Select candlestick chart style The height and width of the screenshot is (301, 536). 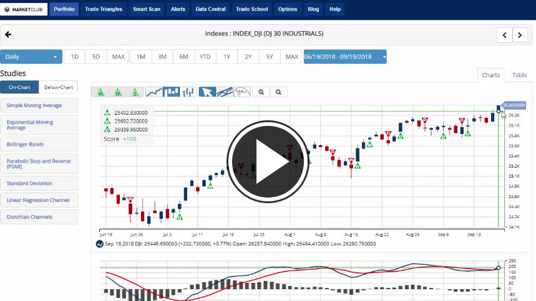172,92
